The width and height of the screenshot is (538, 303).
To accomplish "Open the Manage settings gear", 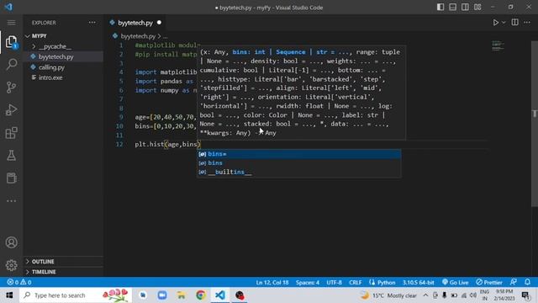I will pyautogui.click(x=11, y=265).
